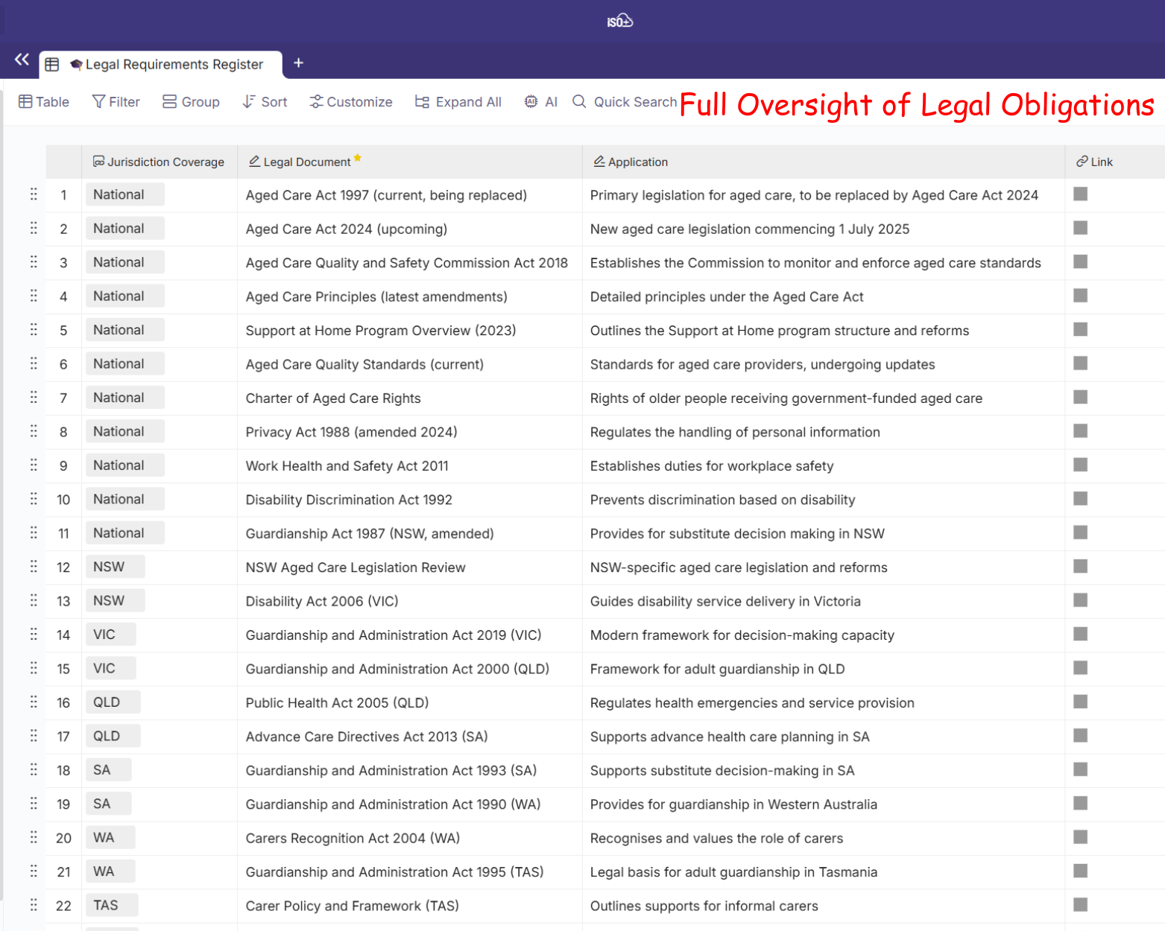Click drag handle of row 12

[34, 567]
